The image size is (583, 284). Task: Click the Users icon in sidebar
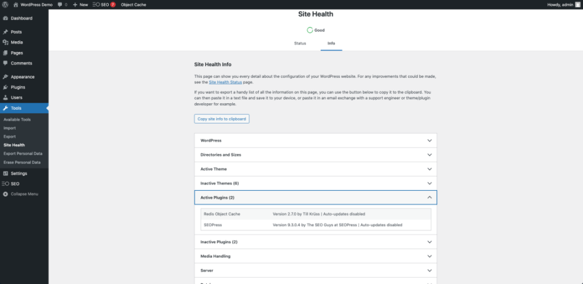coord(5,98)
